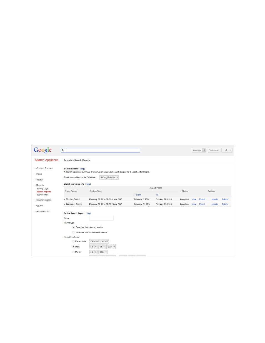Open the default_collection dropdown
Viewport: 265px width, 343px height.
(x=109, y=177)
